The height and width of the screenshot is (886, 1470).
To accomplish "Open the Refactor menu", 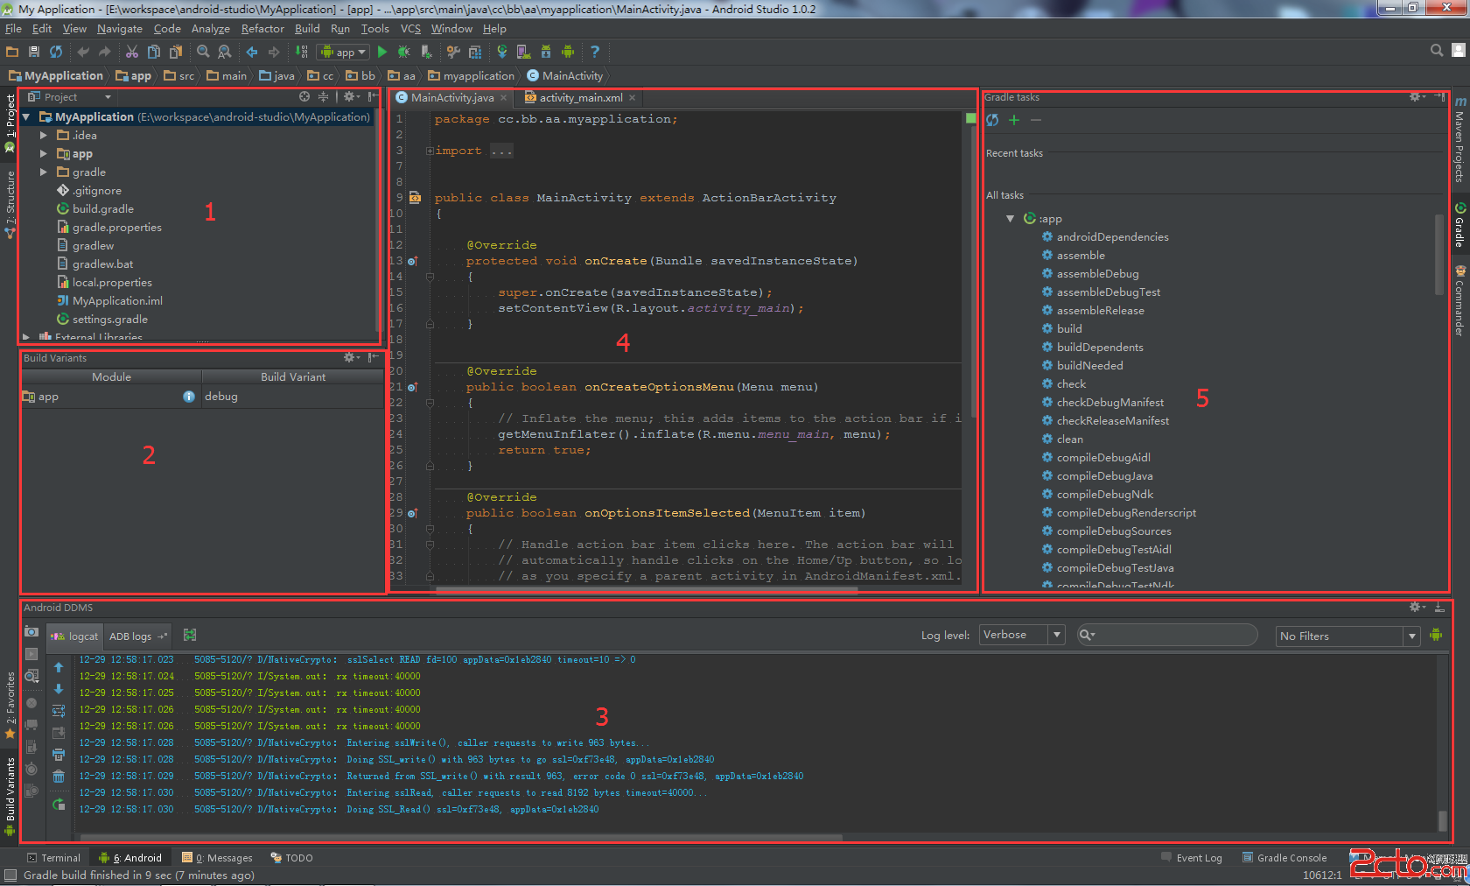I will [262, 29].
